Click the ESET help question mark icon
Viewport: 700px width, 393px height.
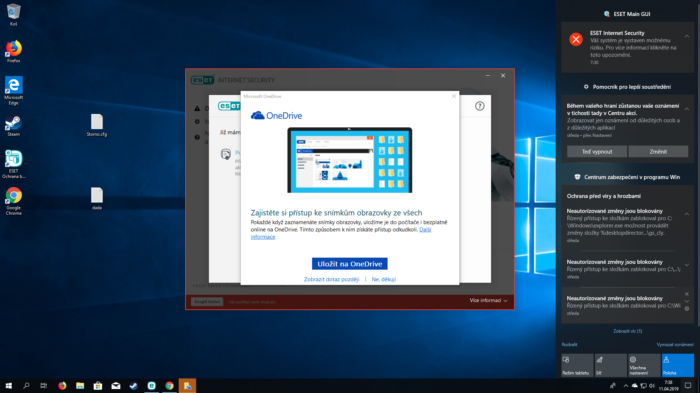click(x=479, y=106)
